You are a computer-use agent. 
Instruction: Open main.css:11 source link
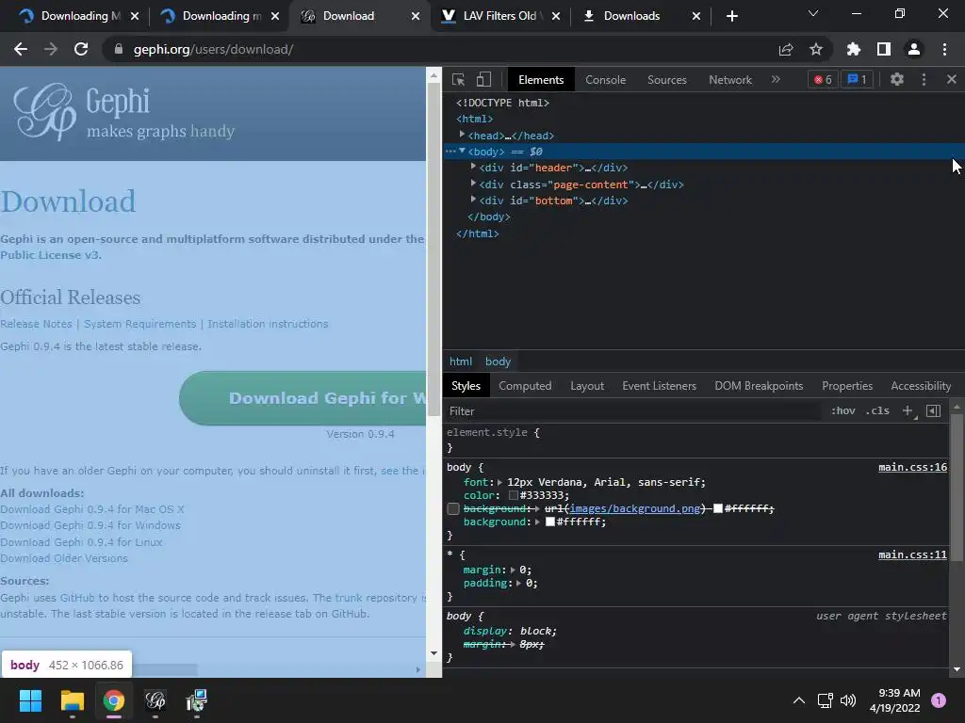click(x=912, y=554)
